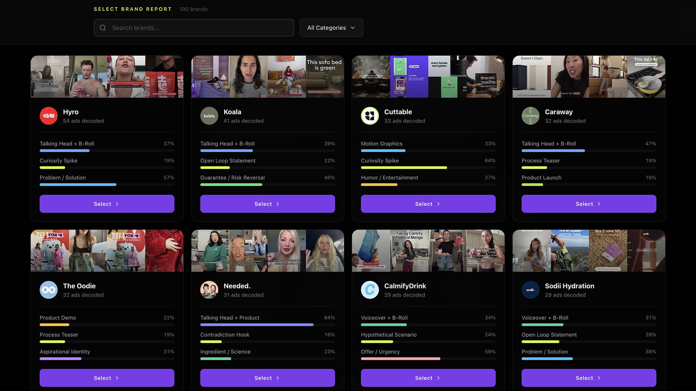
Task: Open the All Categories dropdown
Action: coord(331,28)
